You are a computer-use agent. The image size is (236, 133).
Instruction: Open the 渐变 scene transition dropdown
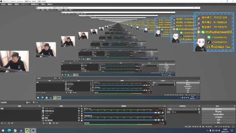182,109
